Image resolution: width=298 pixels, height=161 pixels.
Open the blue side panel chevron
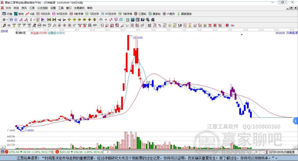tap(296, 121)
